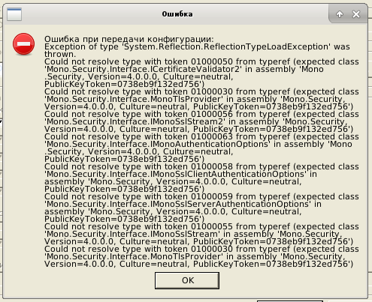This screenshot has height=302, width=372.
Task: Click the OK button
Action: point(187,280)
